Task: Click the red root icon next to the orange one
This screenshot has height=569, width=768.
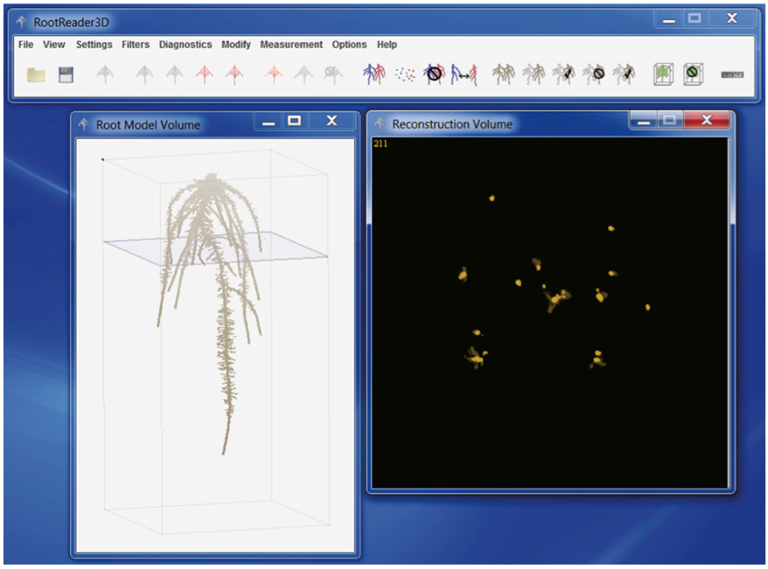Action: pyautogui.click(x=234, y=74)
